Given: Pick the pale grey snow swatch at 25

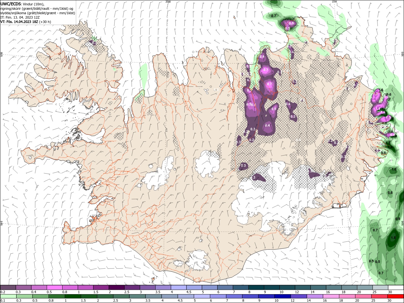Looking at the screenshot, I should [380, 288].
